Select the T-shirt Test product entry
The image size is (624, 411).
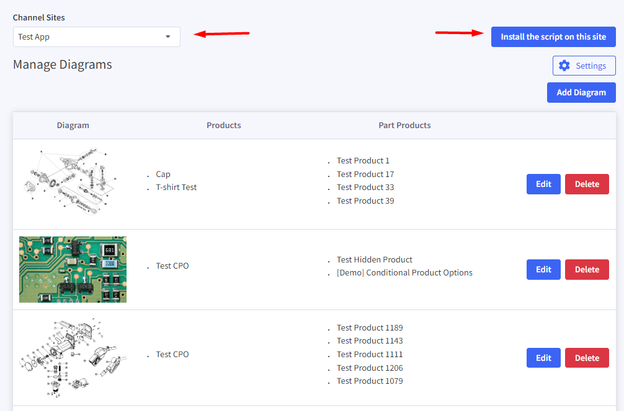[176, 188]
